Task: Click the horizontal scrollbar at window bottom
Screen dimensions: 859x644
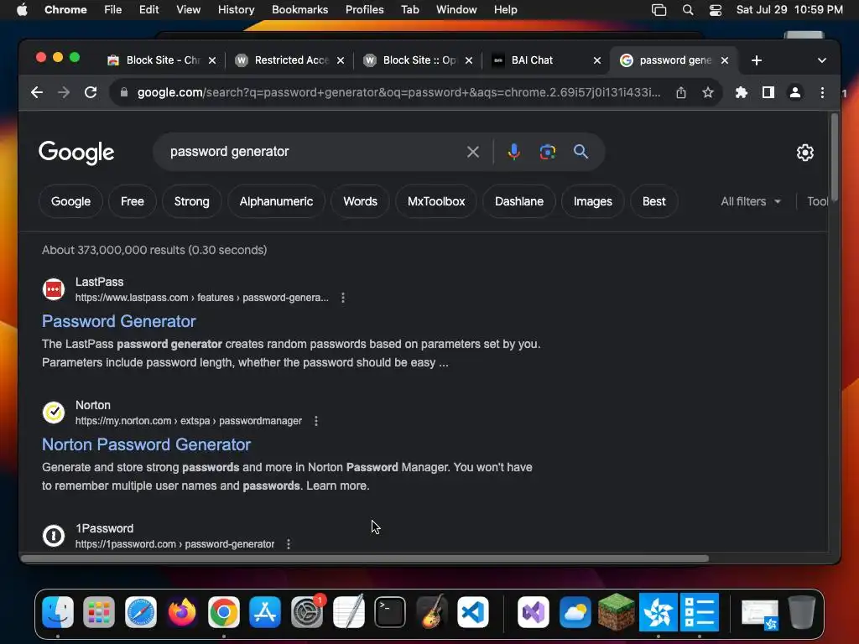Action: (x=366, y=558)
